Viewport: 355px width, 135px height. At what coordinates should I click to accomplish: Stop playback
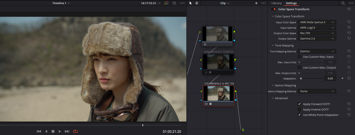pos(53,131)
